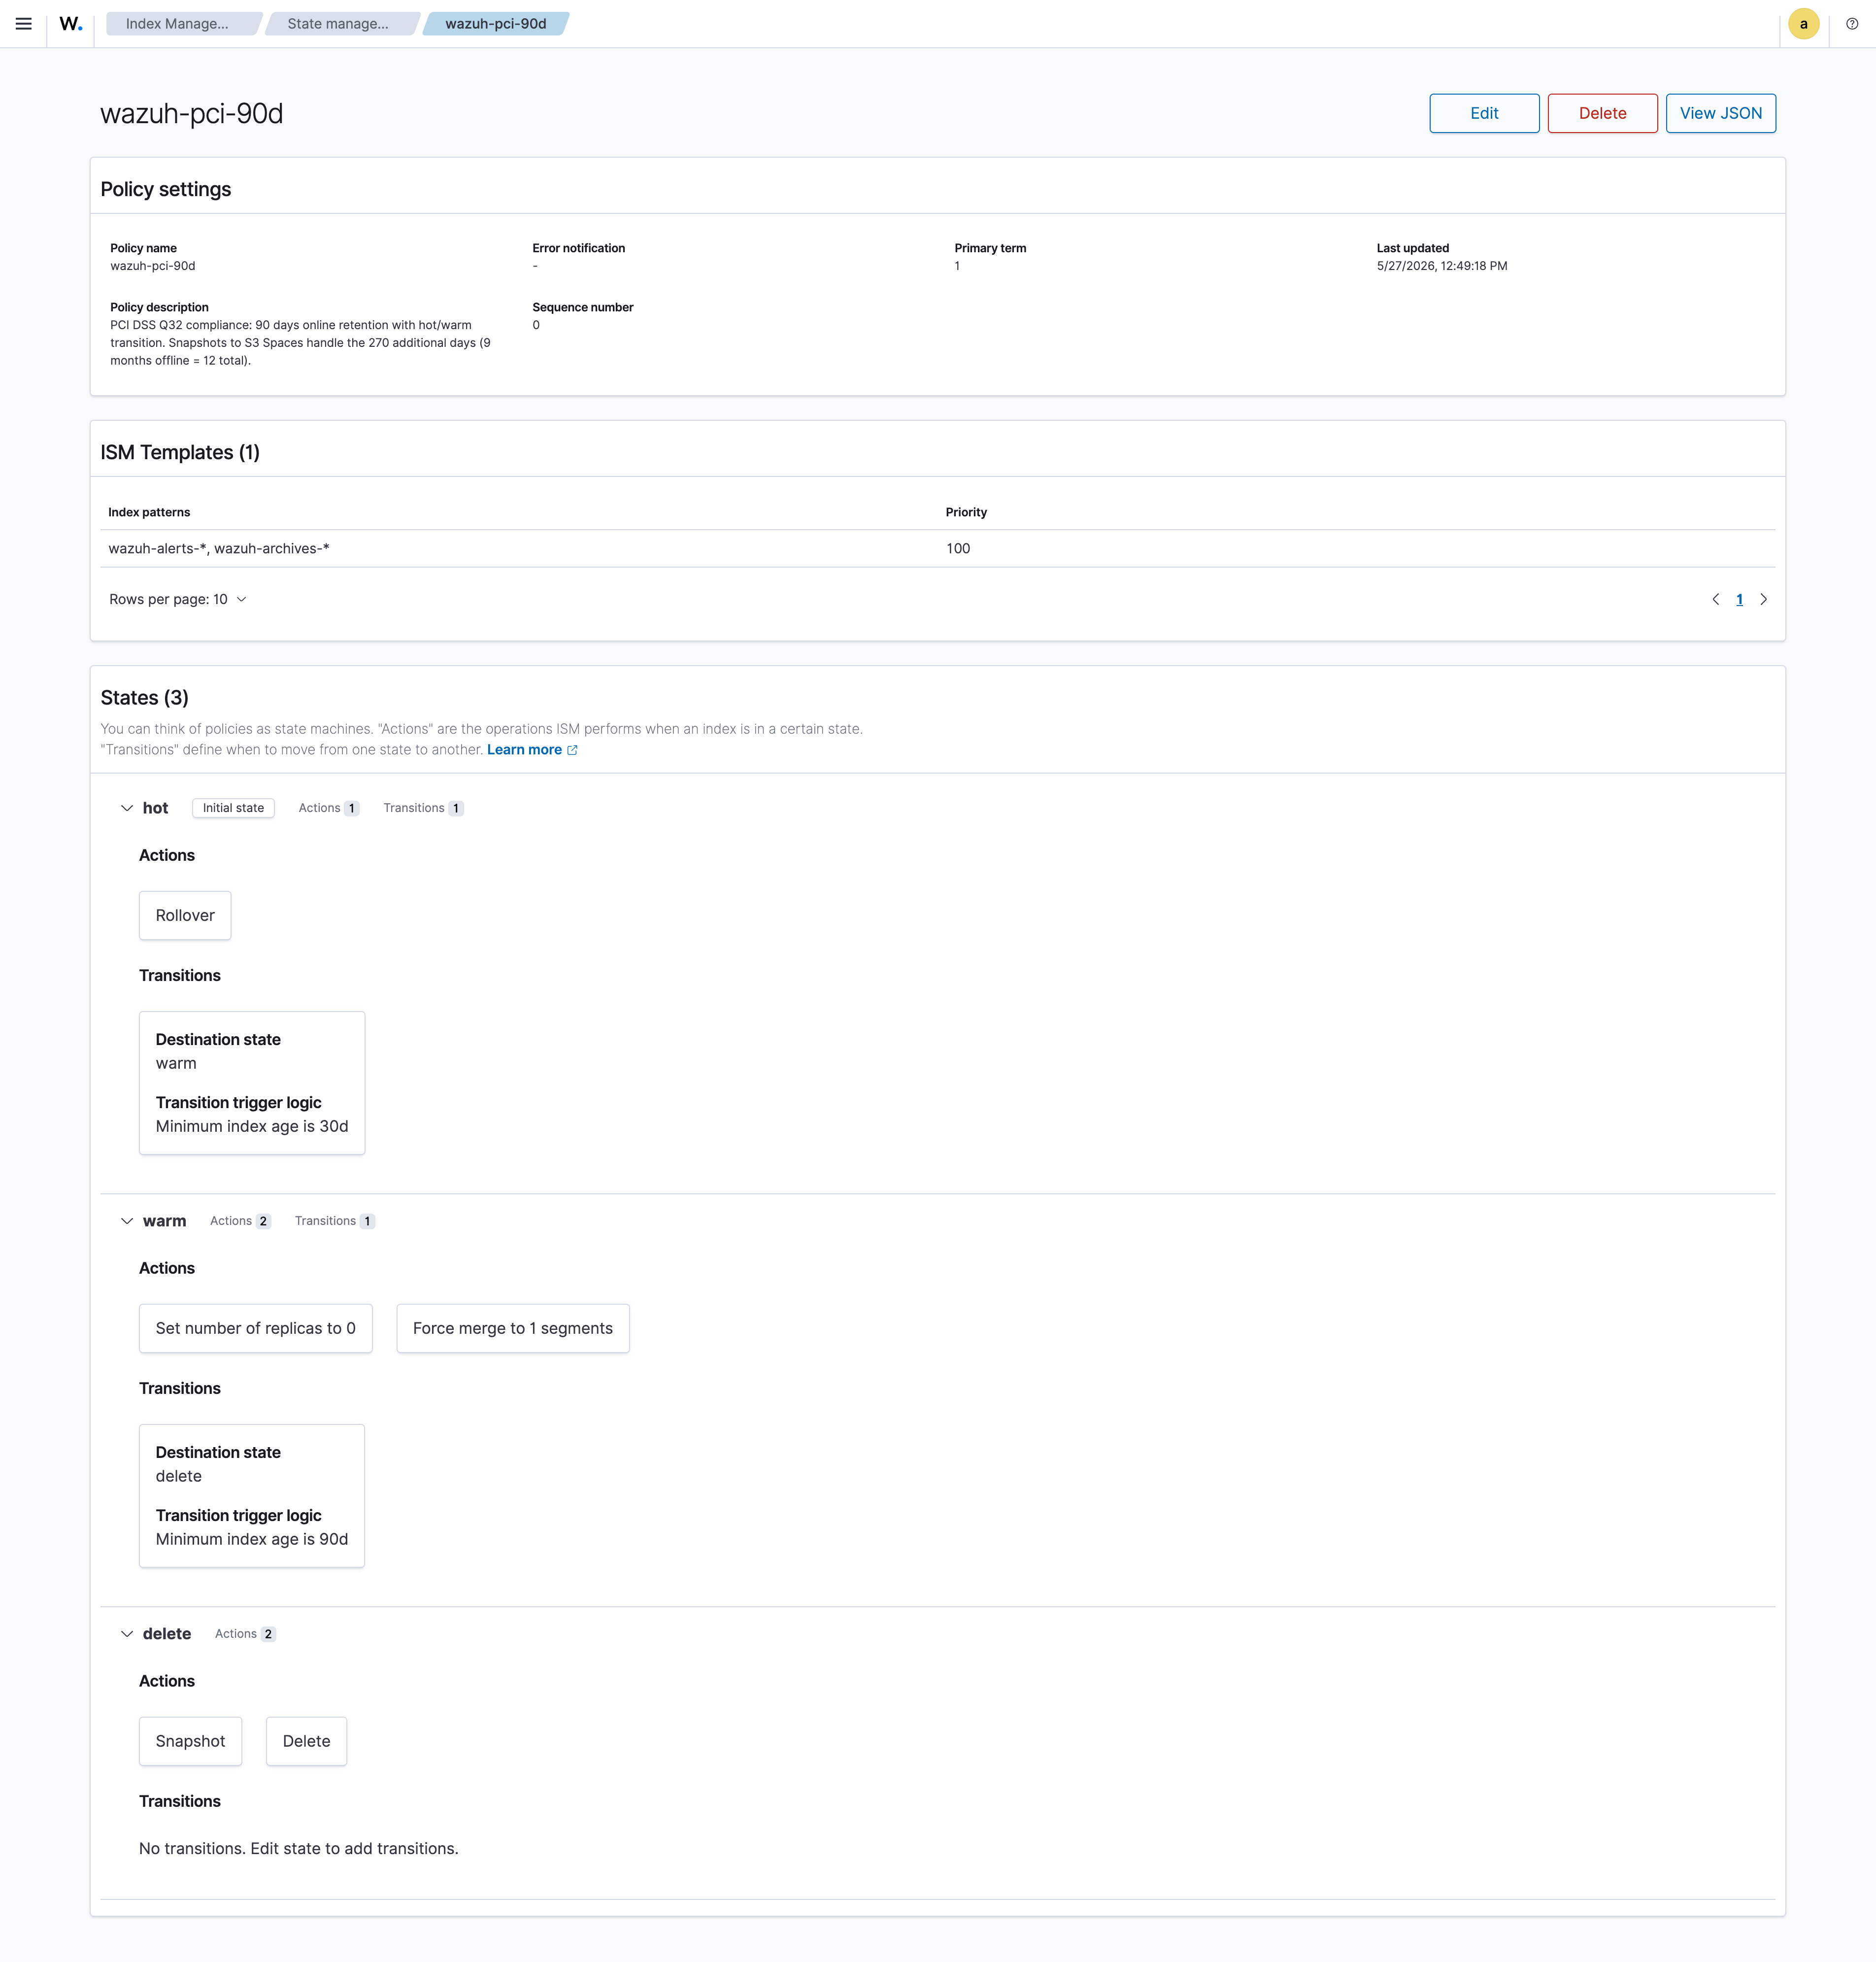
Task: Click Force merge to 1 segments card
Action: (513, 1328)
